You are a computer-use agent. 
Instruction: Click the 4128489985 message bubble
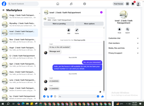coord(54,81)
